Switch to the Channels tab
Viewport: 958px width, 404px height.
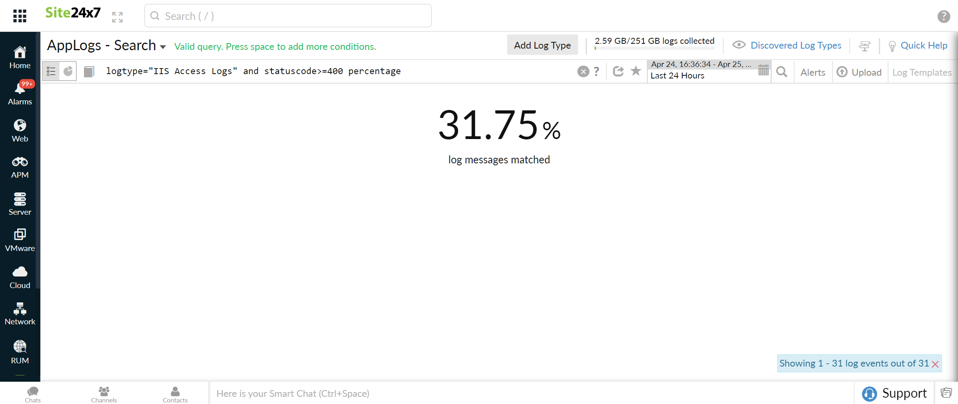[x=104, y=394]
